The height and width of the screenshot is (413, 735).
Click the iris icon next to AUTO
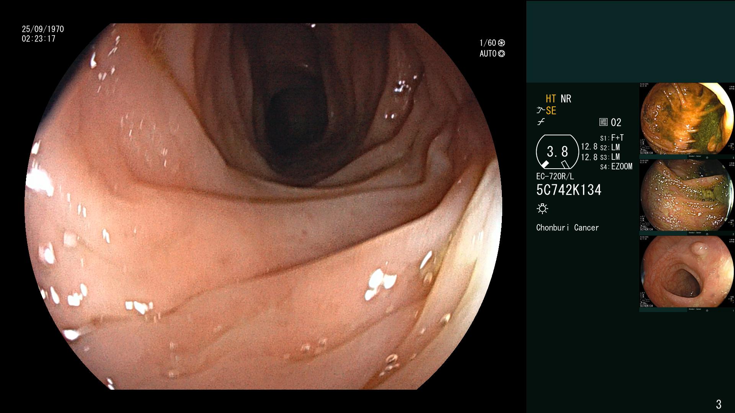coord(501,54)
